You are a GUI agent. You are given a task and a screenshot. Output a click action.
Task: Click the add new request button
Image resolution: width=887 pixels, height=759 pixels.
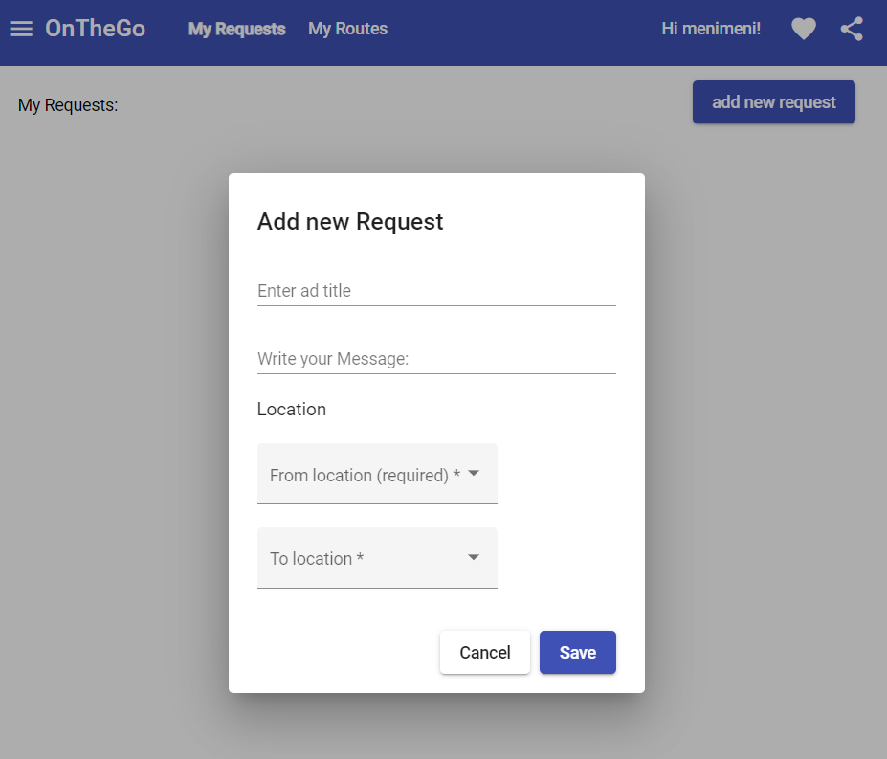[773, 101]
